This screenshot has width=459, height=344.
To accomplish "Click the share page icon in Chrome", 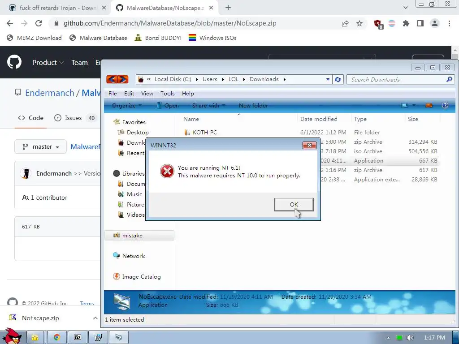I will 345,23.
